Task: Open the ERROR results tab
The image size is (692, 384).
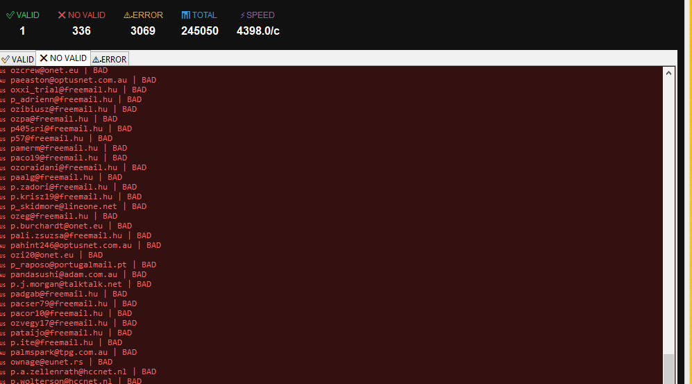Action: tap(110, 59)
